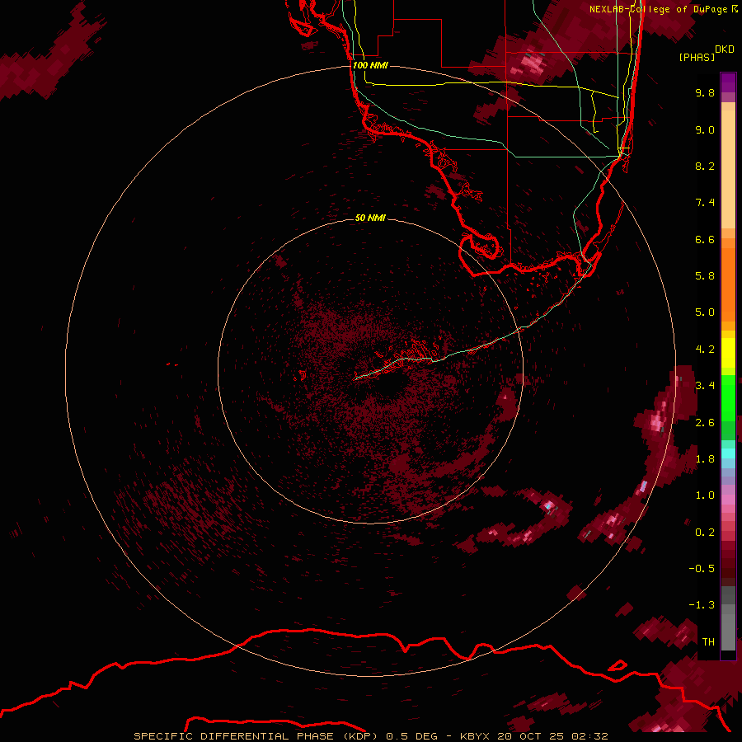The width and height of the screenshot is (742, 742).
Task: Click the 1.0 color scale value
Action: click(x=705, y=495)
